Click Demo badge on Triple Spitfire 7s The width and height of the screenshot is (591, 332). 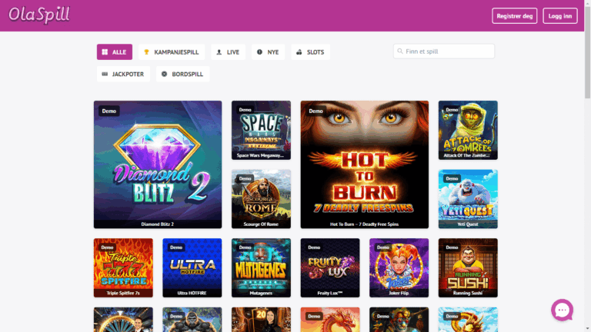click(x=107, y=247)
